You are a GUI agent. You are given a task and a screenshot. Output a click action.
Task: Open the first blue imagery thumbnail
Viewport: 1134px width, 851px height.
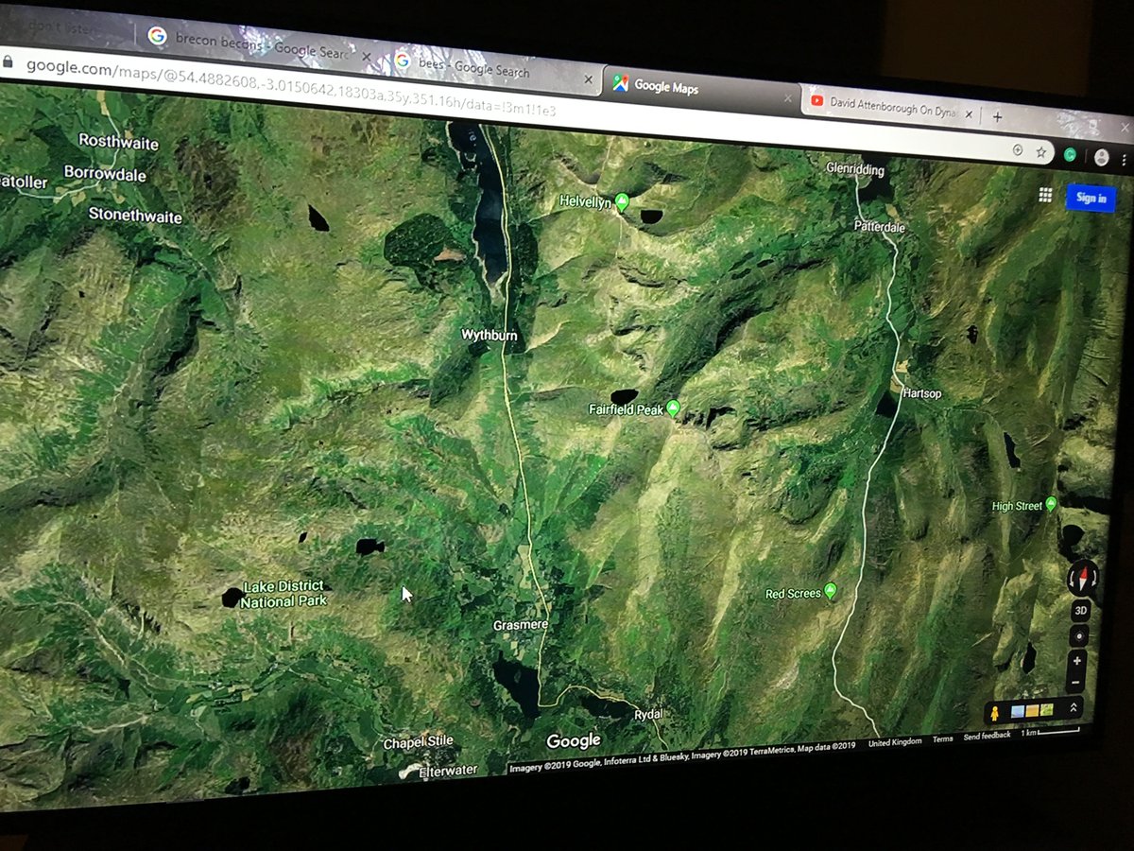(1018, 711)
